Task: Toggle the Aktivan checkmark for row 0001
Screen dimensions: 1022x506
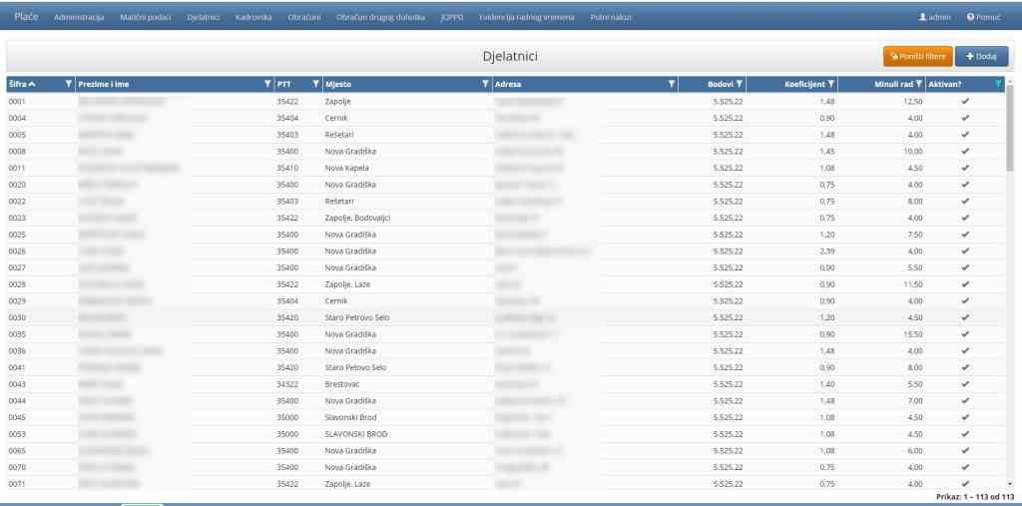Action: click(965, 101)
